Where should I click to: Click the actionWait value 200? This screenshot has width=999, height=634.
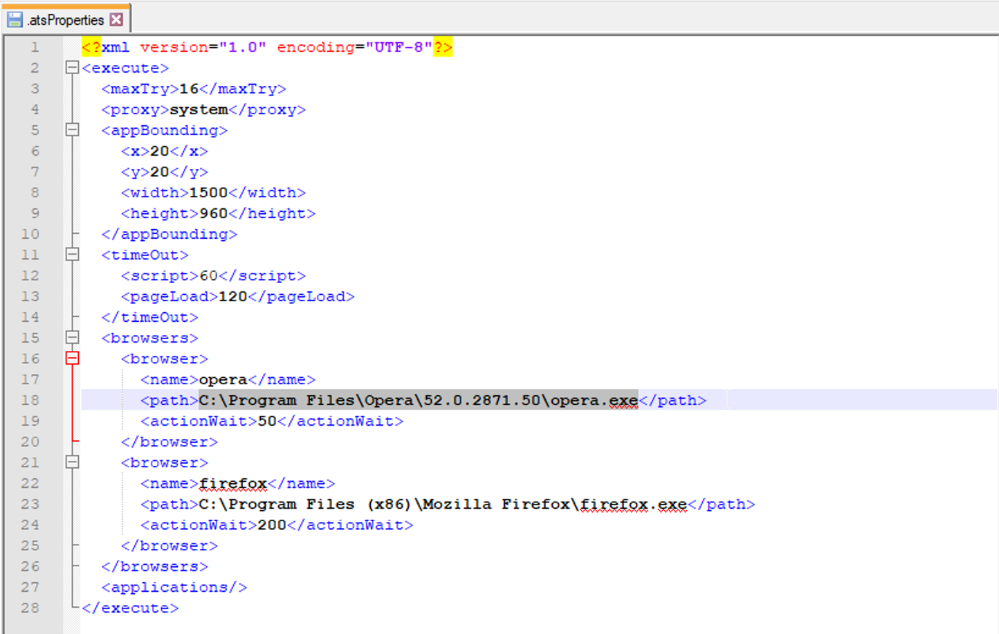click(x=272, y=525)
